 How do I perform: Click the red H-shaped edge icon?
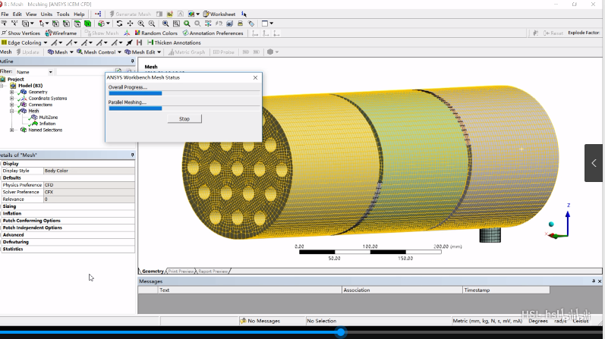tap(139, 42)
